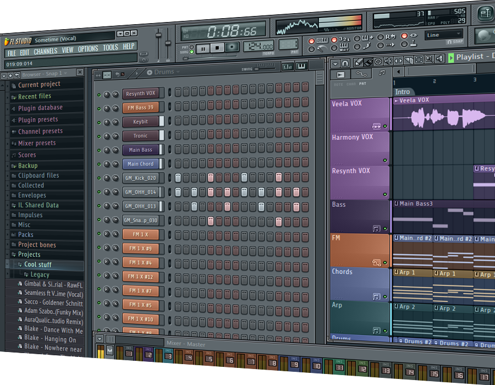The height and width of the screenshot is (385, 495).
Task: Click the Keybit channel button
Action: click(141, 122)
